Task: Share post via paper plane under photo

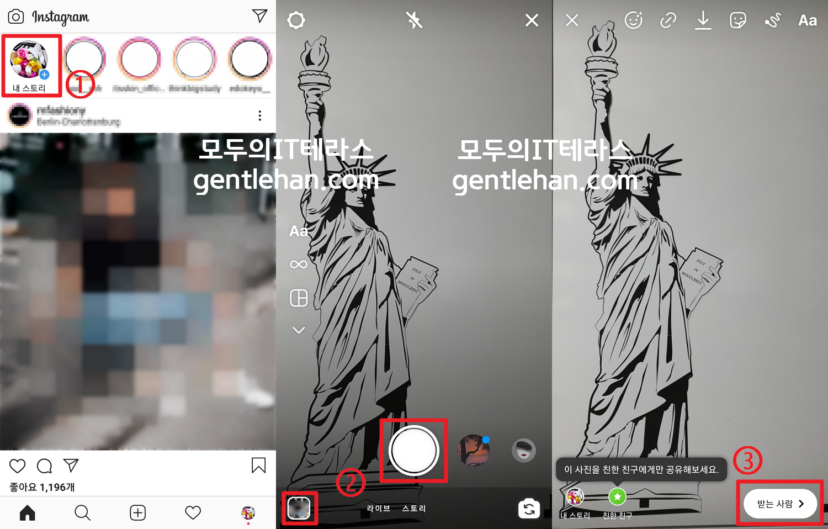Action: click(x=71, y=465)
